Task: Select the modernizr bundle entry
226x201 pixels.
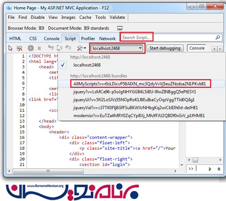Action: 139,116
